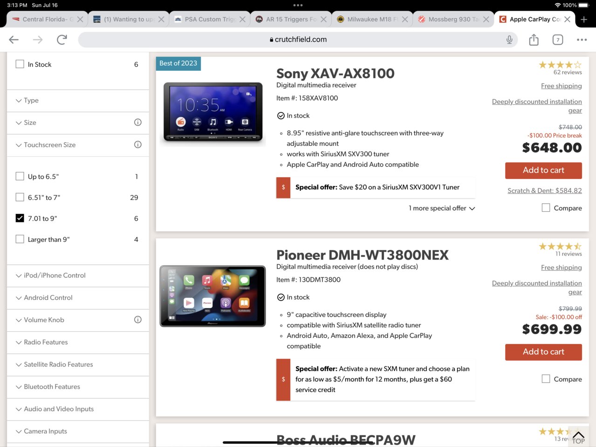Check the Larger than 9" filter
Viewport: 596px width, 447px height.
pyautogui.click(x=20, y=239)
